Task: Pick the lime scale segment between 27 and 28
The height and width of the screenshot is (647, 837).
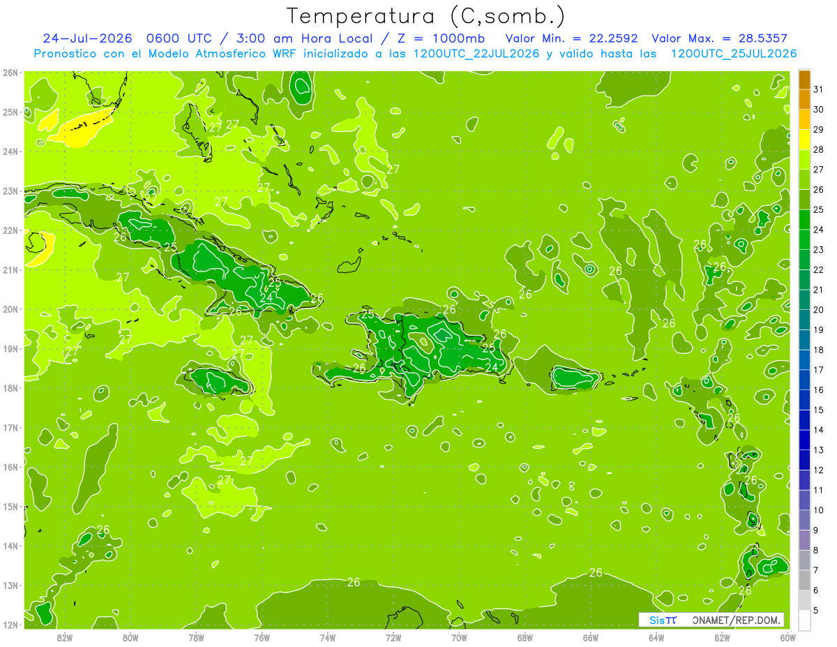Action: (804, 160)
